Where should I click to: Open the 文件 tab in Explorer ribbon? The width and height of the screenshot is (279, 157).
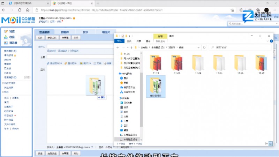pos(119,41)
